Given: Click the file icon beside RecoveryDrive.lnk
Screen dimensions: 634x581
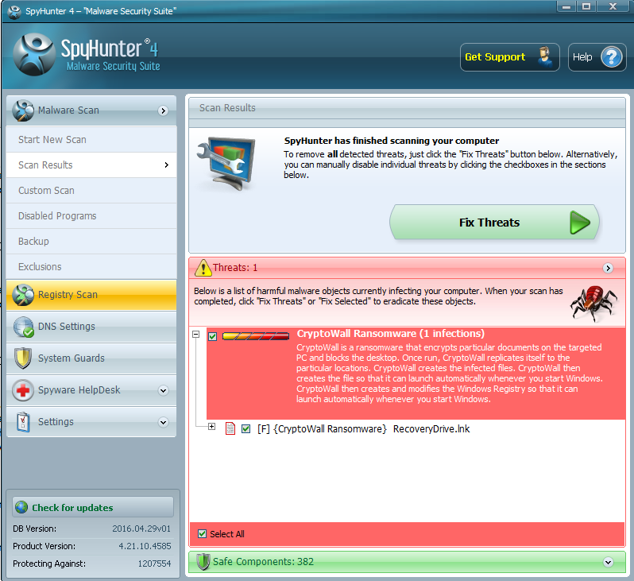Looking at the screenshot, I should coord(230,428).
